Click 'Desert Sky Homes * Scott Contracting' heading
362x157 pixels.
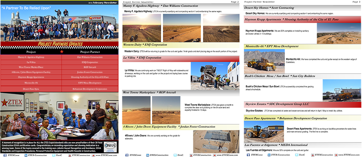[269, 8]
